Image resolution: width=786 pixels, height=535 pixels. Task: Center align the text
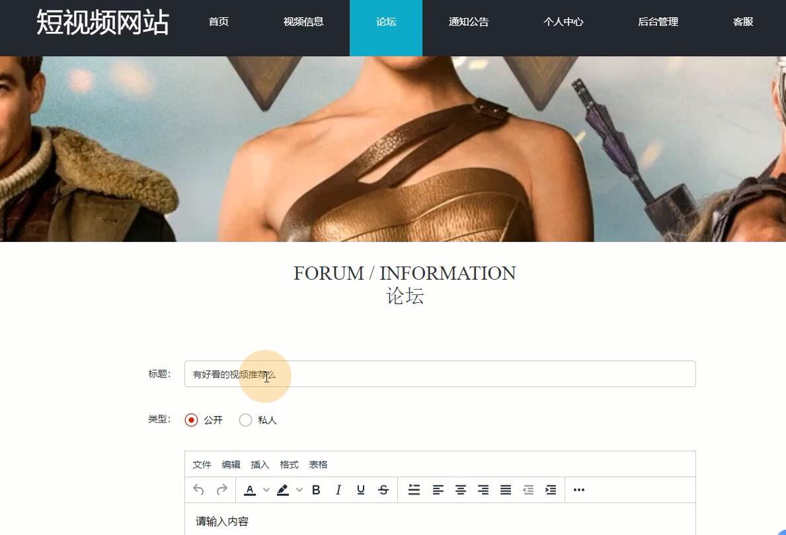tap(461, 490)
